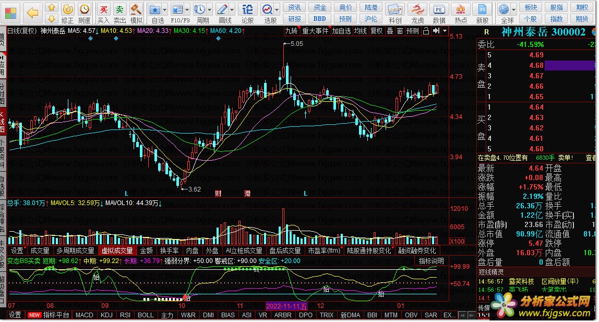
Task: Click the 周期 period clock icon
Action: pos(199,9)
